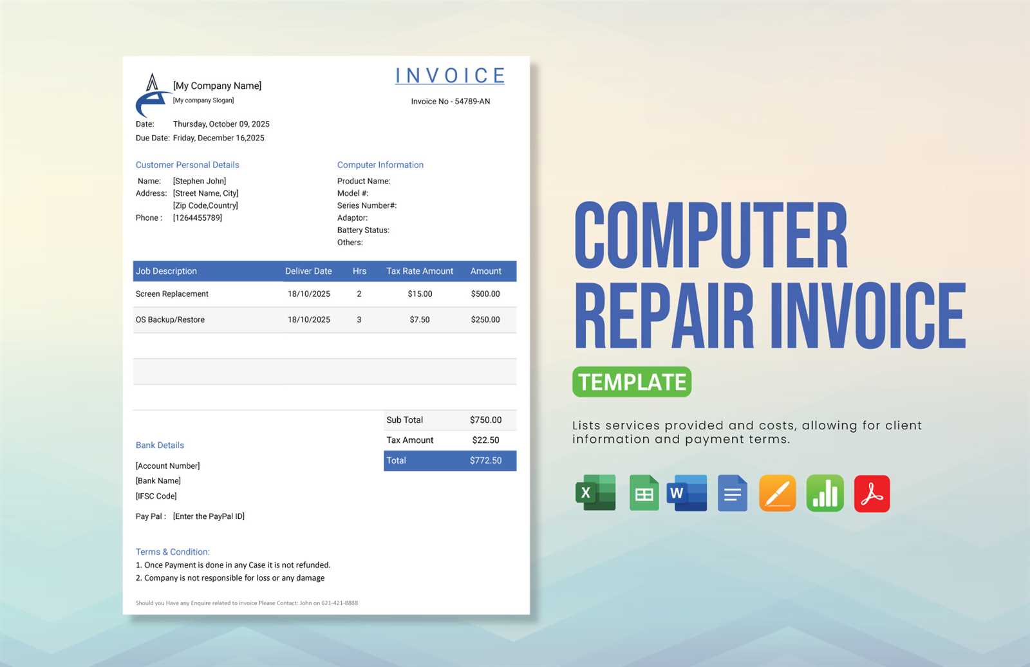
Task: Click the Apple Numbers format icon
Action: 825,493
